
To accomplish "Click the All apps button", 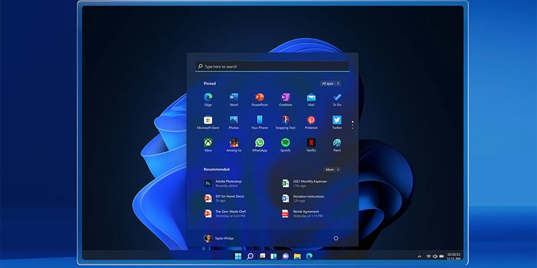I will [x=330, y=84].
